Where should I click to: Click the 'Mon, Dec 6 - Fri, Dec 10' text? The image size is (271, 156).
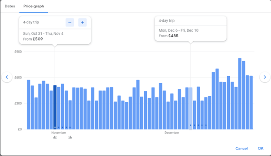click(178, 30)
